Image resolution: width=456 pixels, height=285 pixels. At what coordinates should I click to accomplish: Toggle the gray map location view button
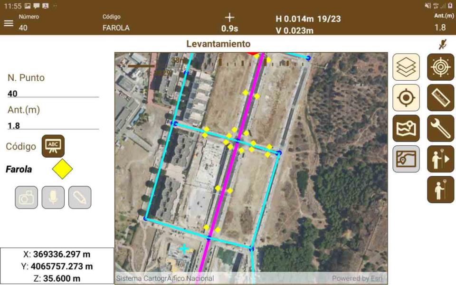click(x=406, y=159)
